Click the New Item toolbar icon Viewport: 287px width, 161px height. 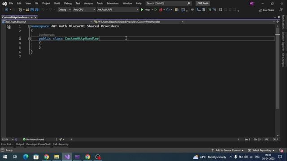coord(20,10)
